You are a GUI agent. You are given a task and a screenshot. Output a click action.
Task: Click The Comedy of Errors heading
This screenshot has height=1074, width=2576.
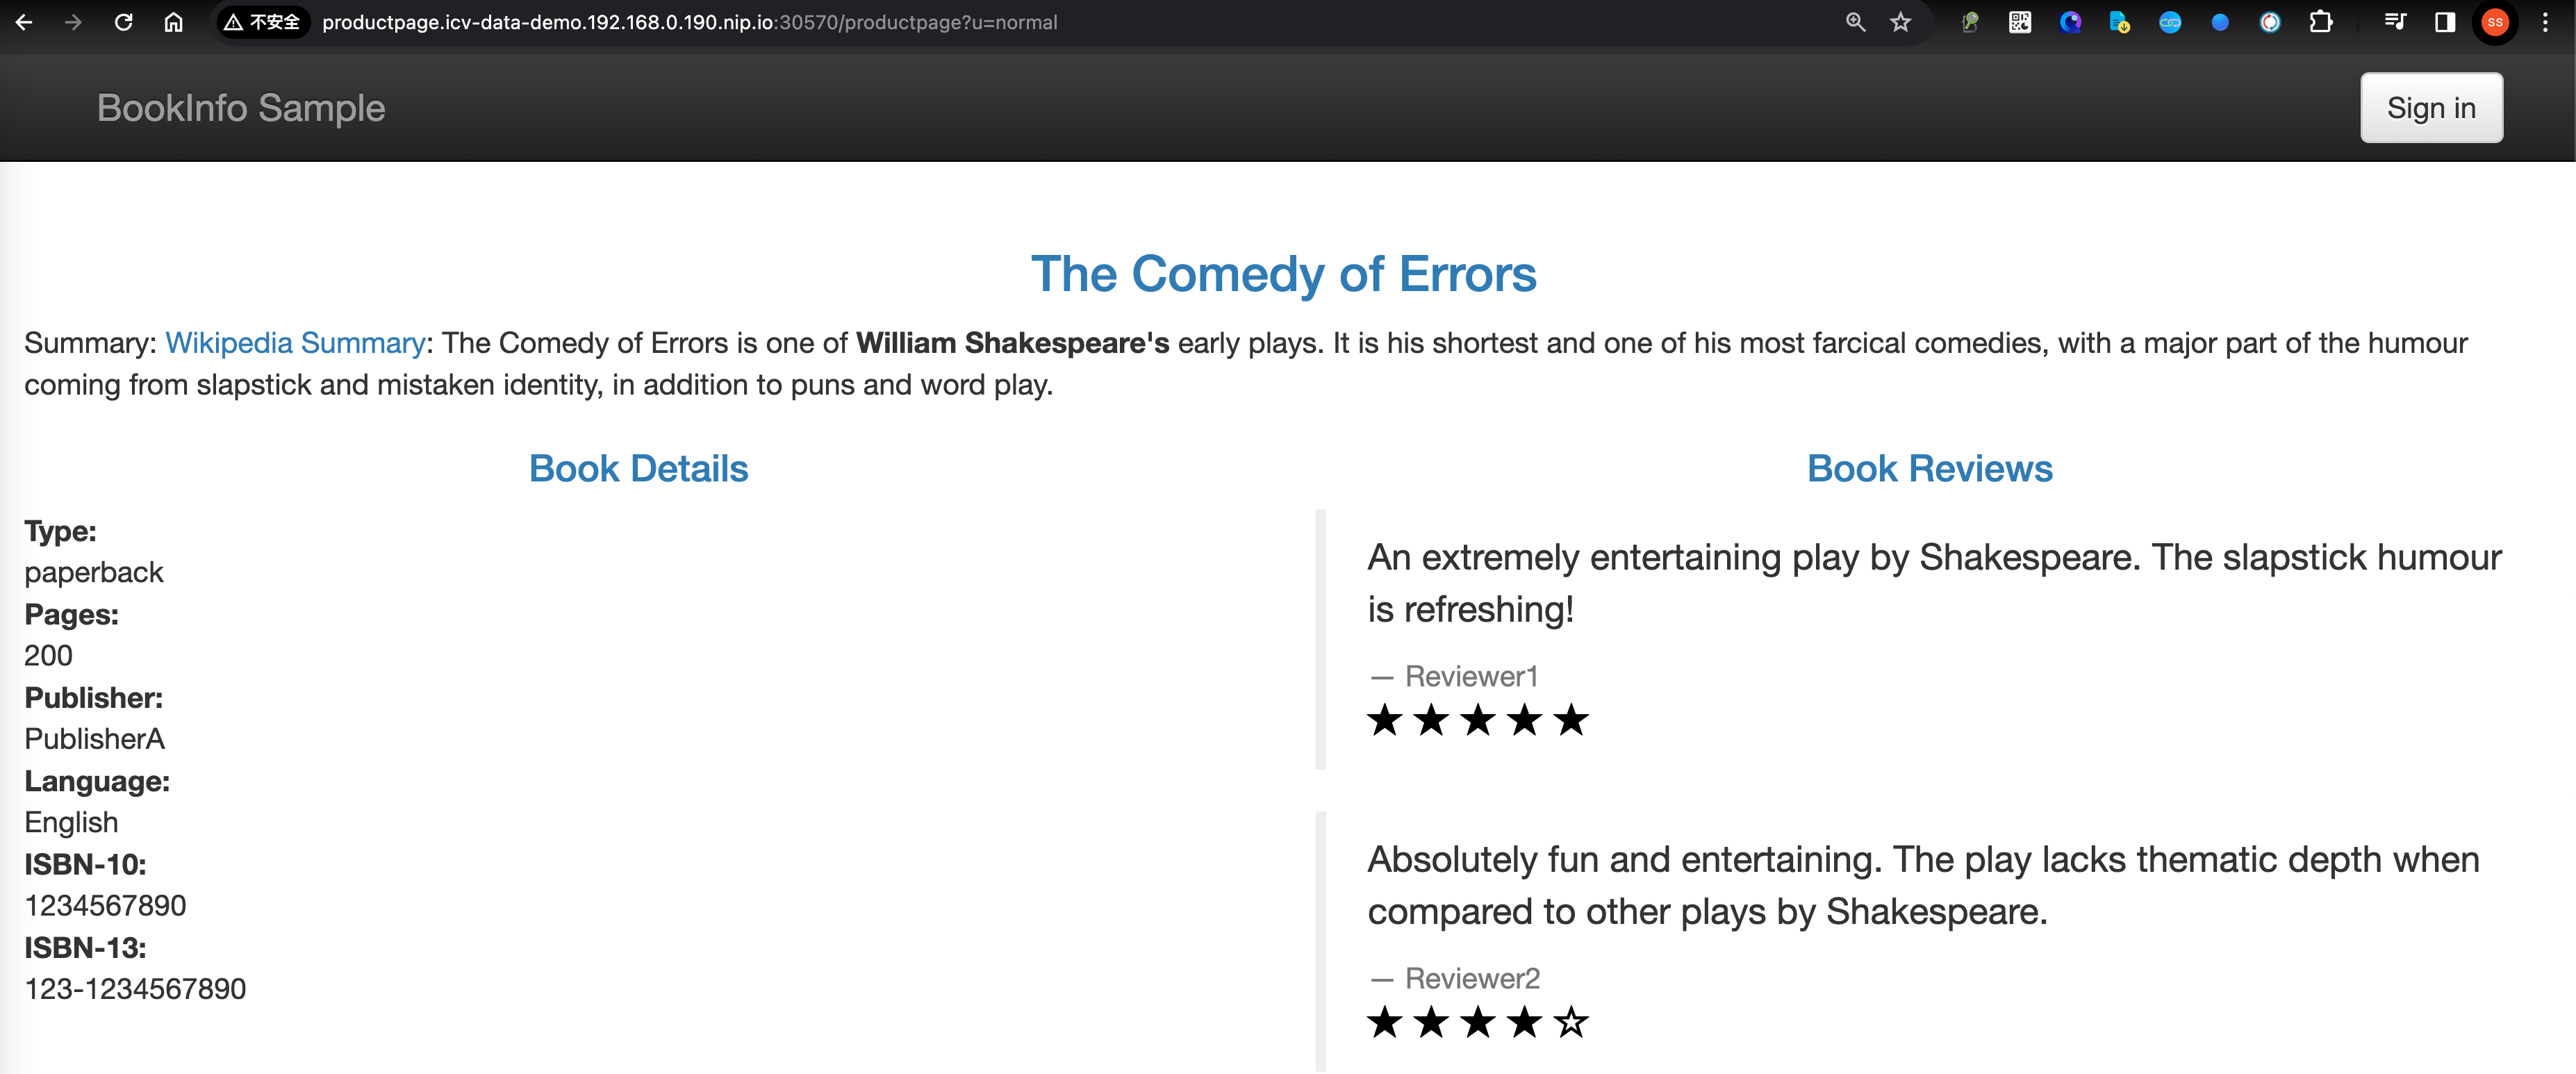(x=1284, y=273)
